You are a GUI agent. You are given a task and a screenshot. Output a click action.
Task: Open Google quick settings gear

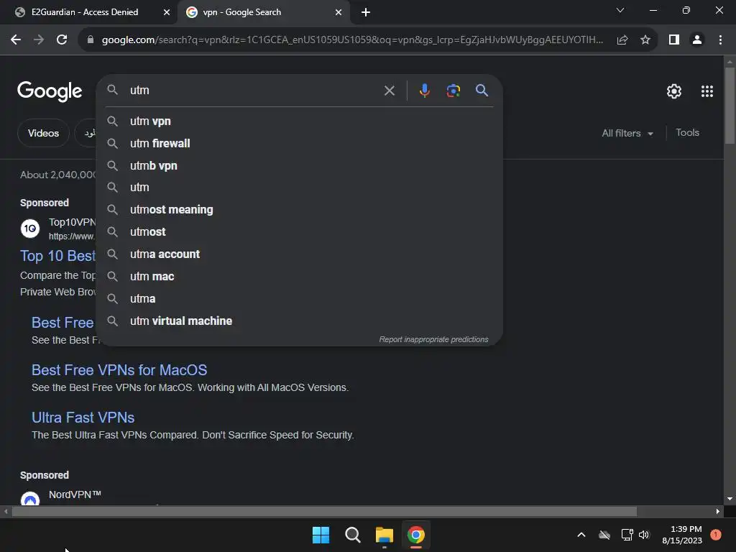point(674,91)
